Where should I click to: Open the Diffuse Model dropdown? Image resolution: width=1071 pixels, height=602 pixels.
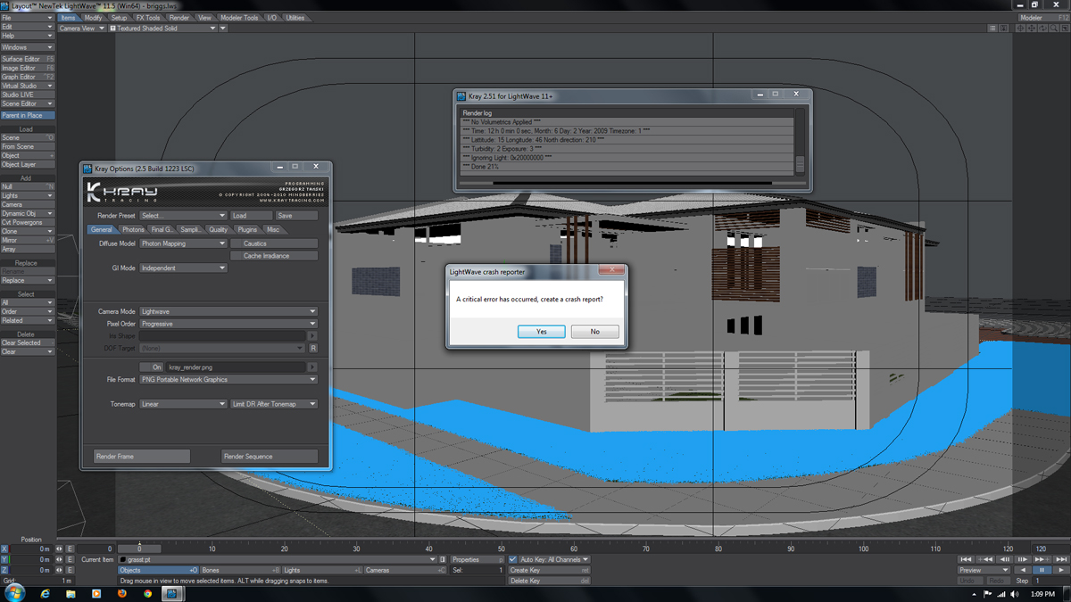coord(183,243)
